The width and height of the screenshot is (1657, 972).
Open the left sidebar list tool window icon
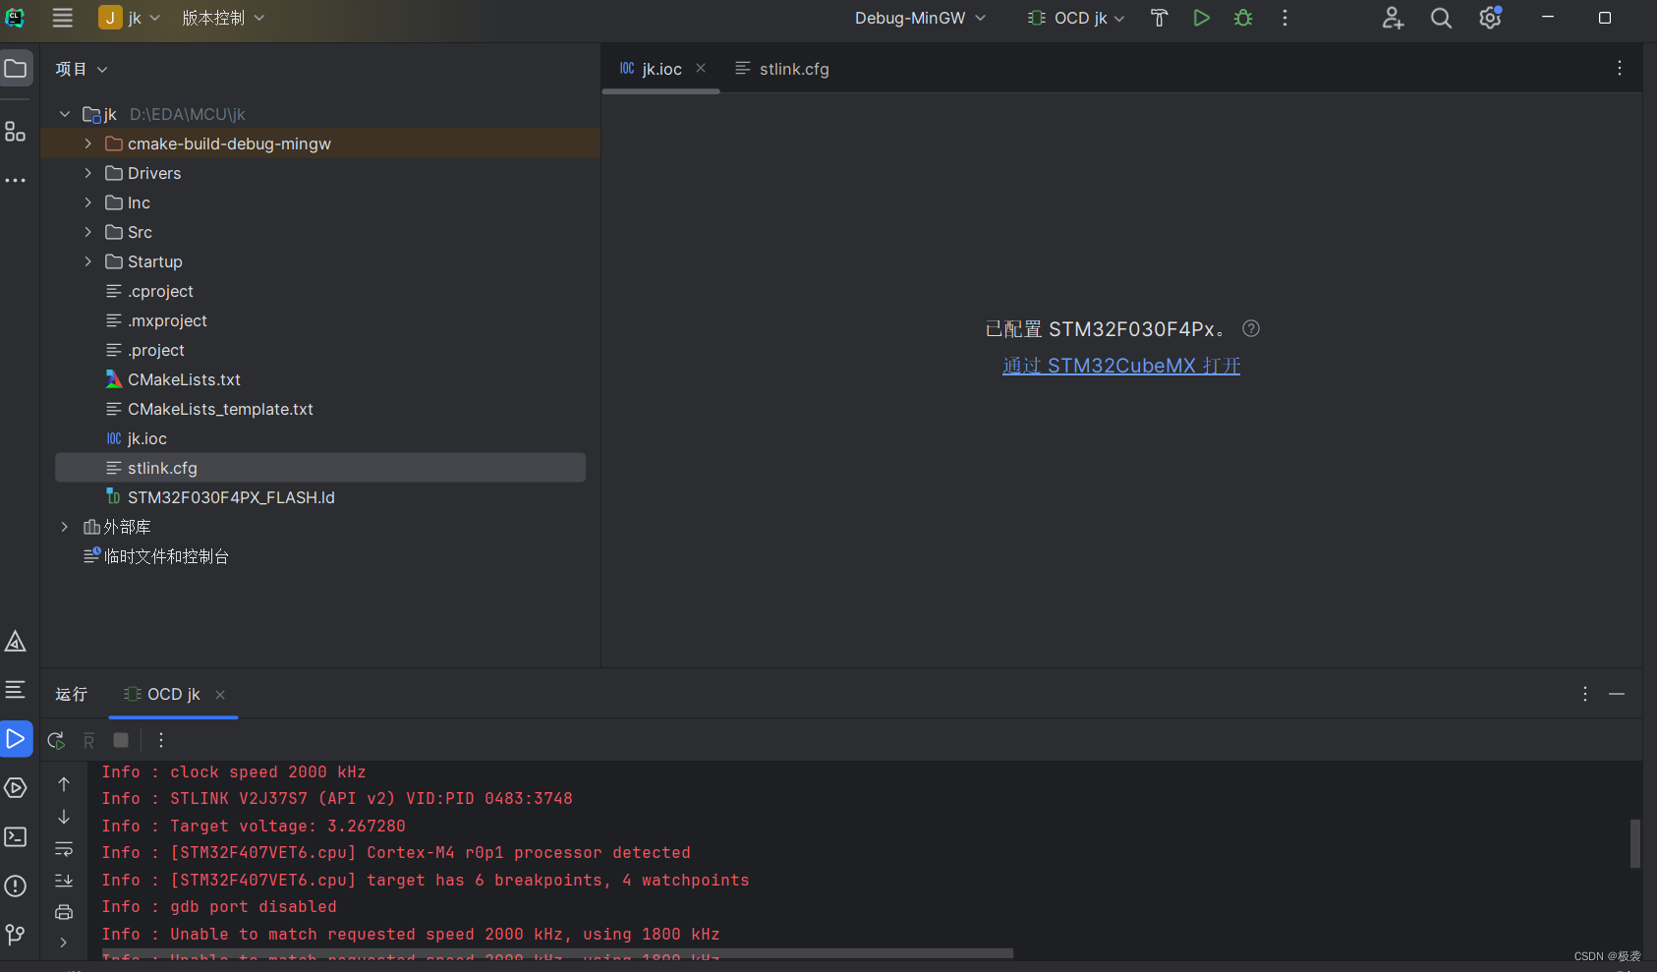tap(16, 690)
